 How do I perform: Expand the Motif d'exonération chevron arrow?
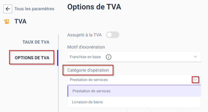pos(195,57)
